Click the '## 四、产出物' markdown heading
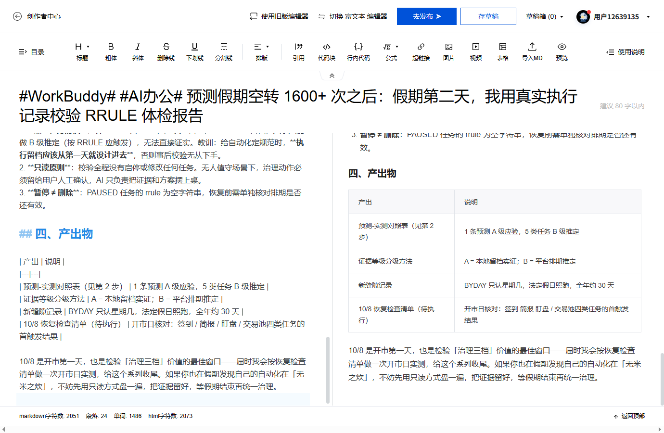664x433 pixels. pos(56,234)
